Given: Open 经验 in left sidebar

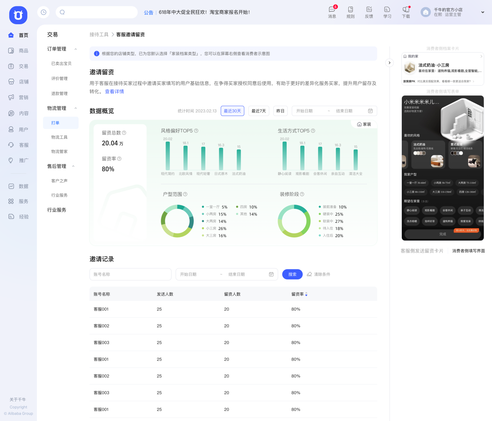Looking at the screenshot, I should tap(18, 217).
